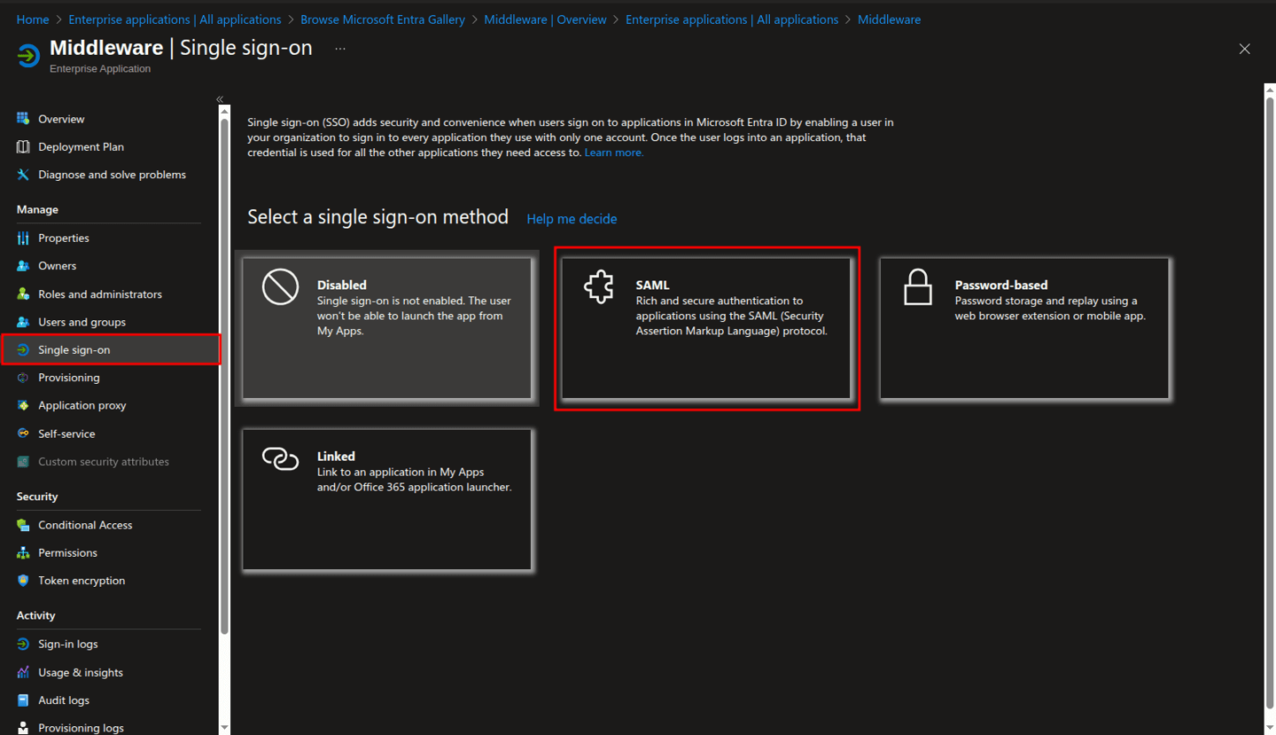
Task: Select the SAML sign-on method card
Action: click(706, 328)
